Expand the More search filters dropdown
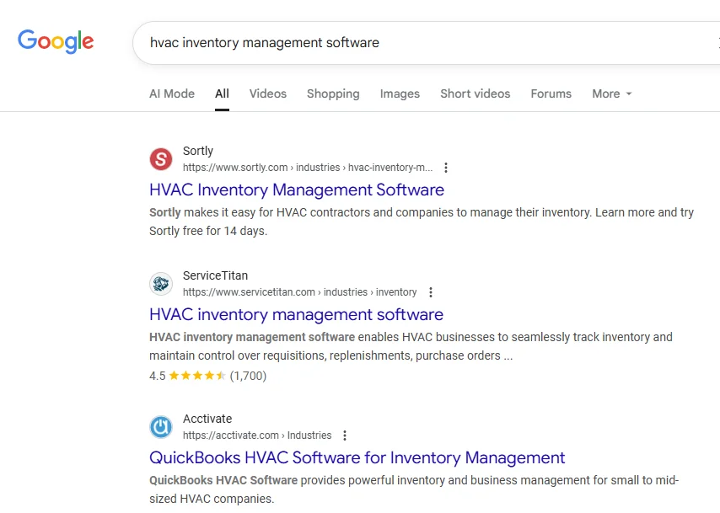The height and width of the screenshot is (513, 720). point(611,94)
